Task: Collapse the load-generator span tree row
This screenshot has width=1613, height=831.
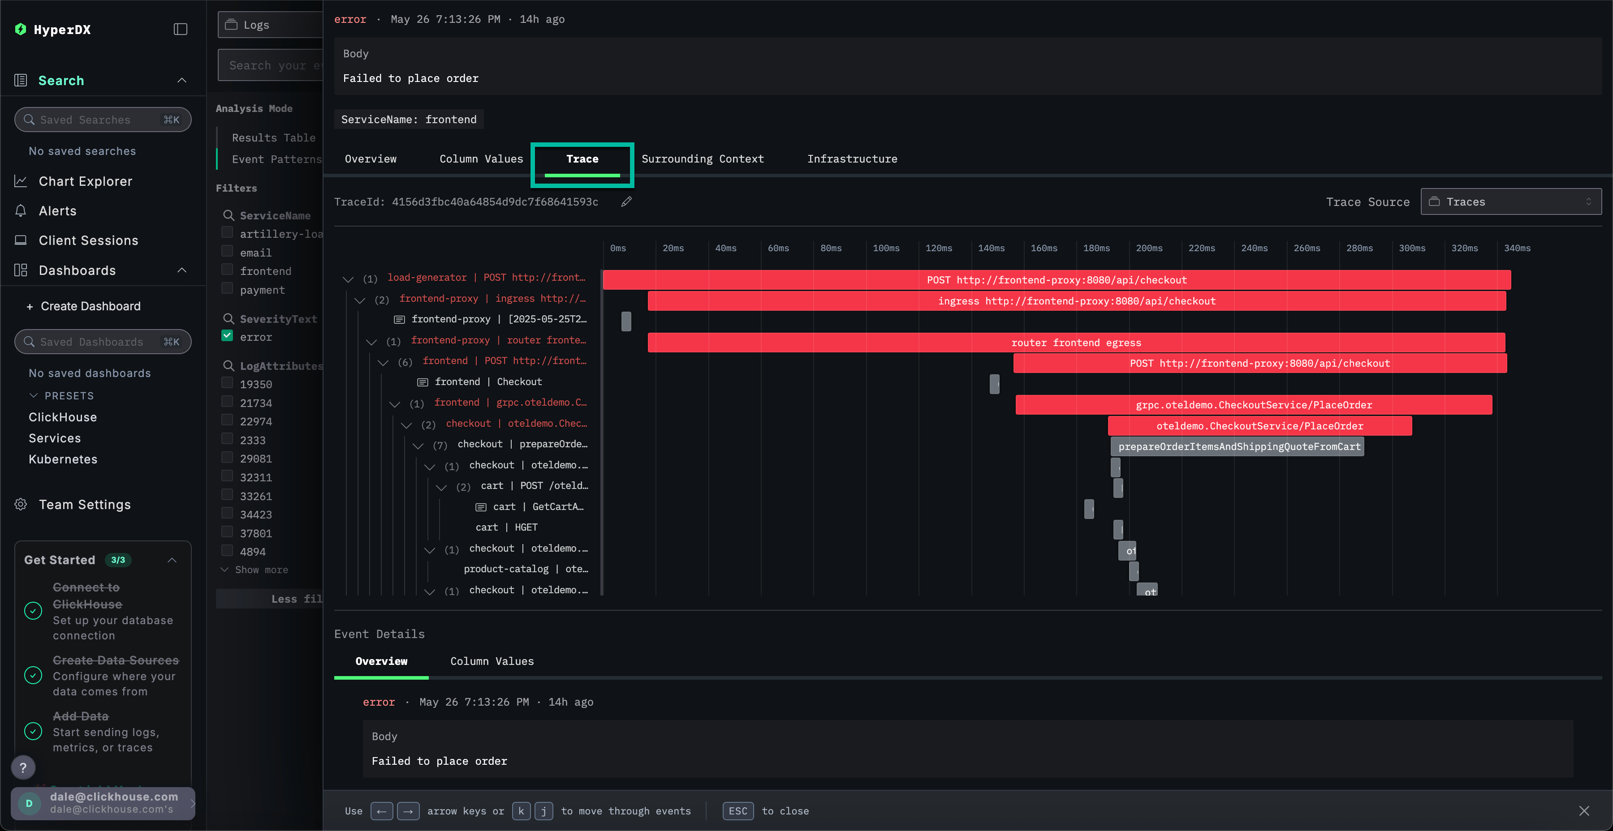Action: [348, 278]
